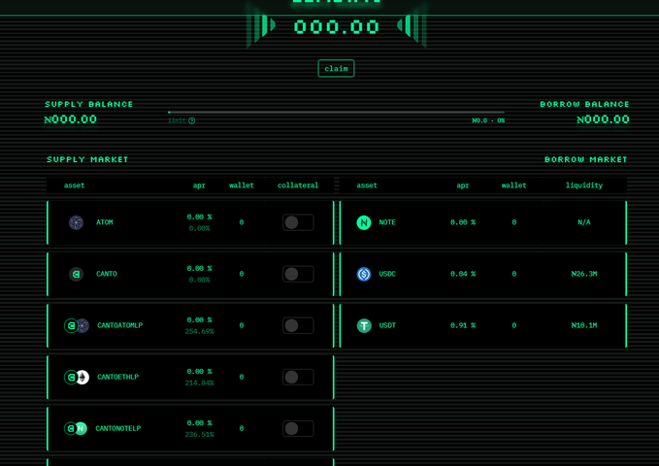The image size is (659, 466).
Task: Click the USDC token icon
Action: click(x=364, y=274)
